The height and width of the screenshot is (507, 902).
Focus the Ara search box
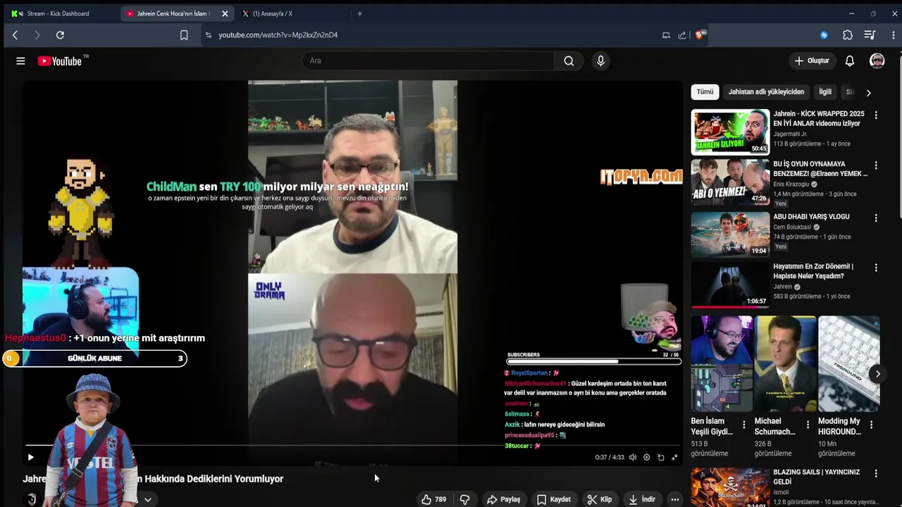pos(428,61)
